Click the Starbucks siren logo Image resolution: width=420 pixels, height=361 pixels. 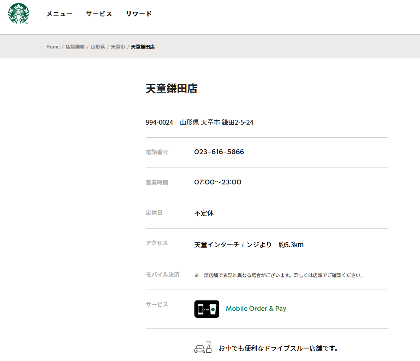tap(19, 13)
